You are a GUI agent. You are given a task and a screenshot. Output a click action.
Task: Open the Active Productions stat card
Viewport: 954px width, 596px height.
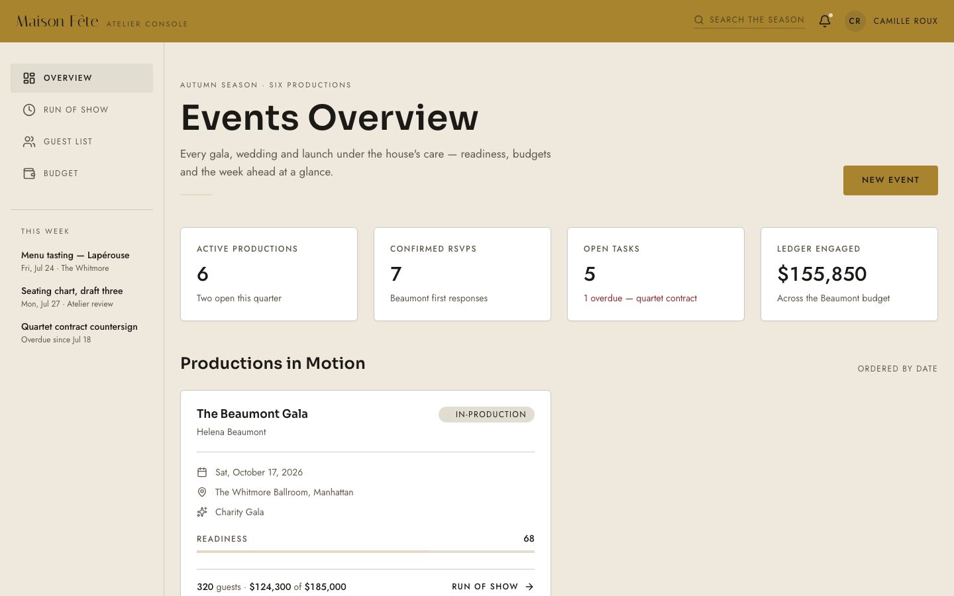tap(269, 274)
